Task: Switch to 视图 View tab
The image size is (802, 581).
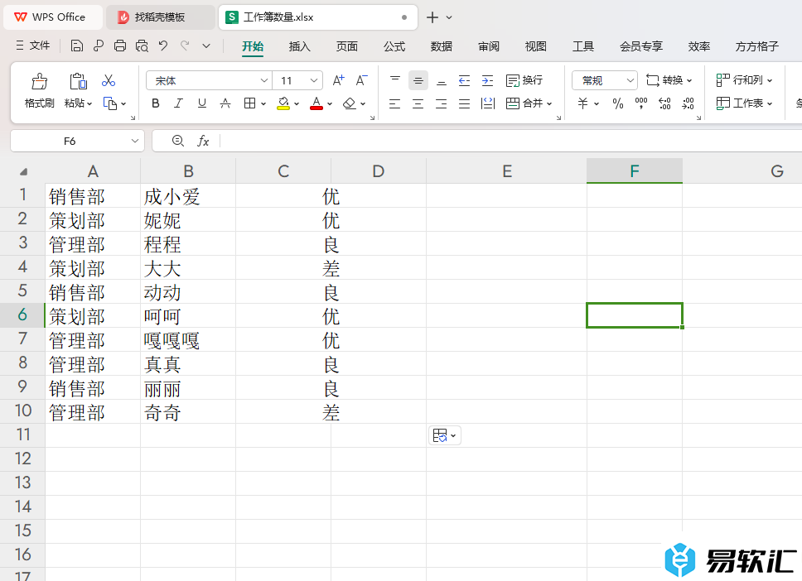Action: tap(535, 46)
